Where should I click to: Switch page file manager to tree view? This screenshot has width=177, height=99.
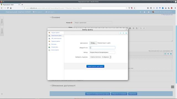pyautogui.click(x=171, y=54)
